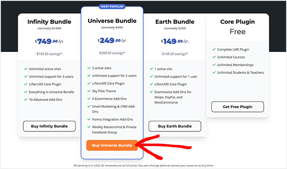The image size is (287, 169).
Task: Click the Most Popular badge
Action: click(112, 7)
